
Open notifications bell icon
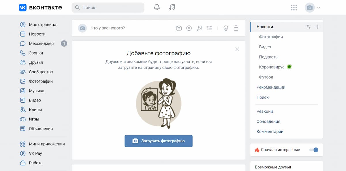pos(157,7)
